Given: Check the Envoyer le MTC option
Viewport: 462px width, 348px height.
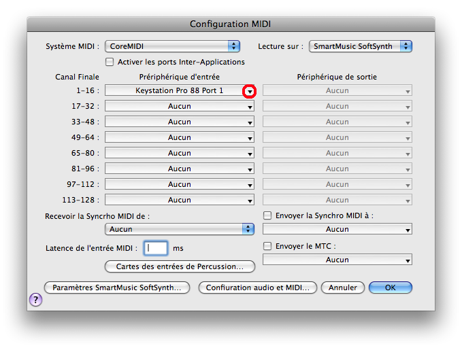Looking at the screenshot, I should point(267,246).
